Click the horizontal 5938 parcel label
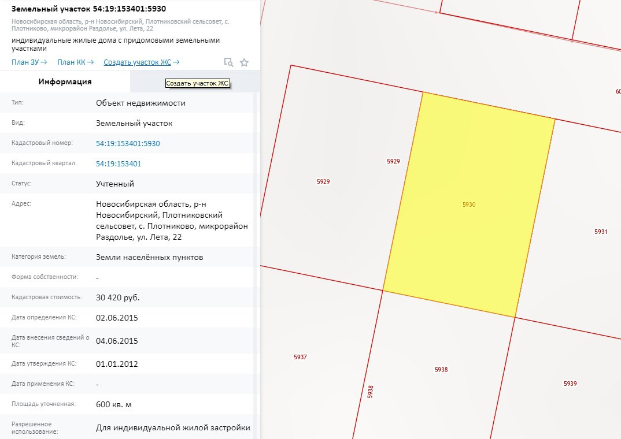Screen dimensions: 621x439 [441, 370]
